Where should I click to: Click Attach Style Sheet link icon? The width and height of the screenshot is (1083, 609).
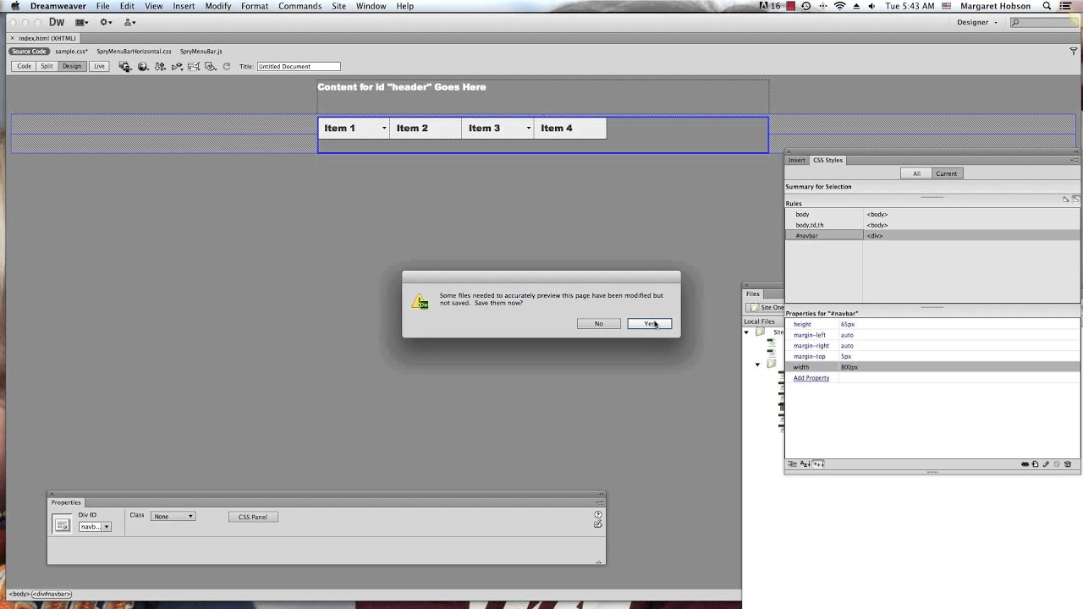(1025, 464)
